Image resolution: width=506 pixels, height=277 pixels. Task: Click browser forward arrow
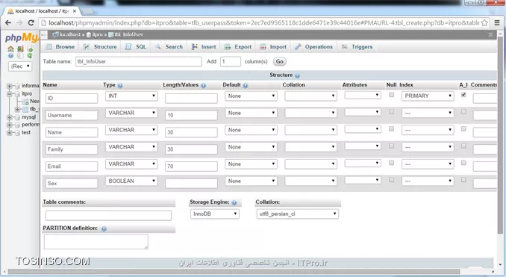[19, 22]
